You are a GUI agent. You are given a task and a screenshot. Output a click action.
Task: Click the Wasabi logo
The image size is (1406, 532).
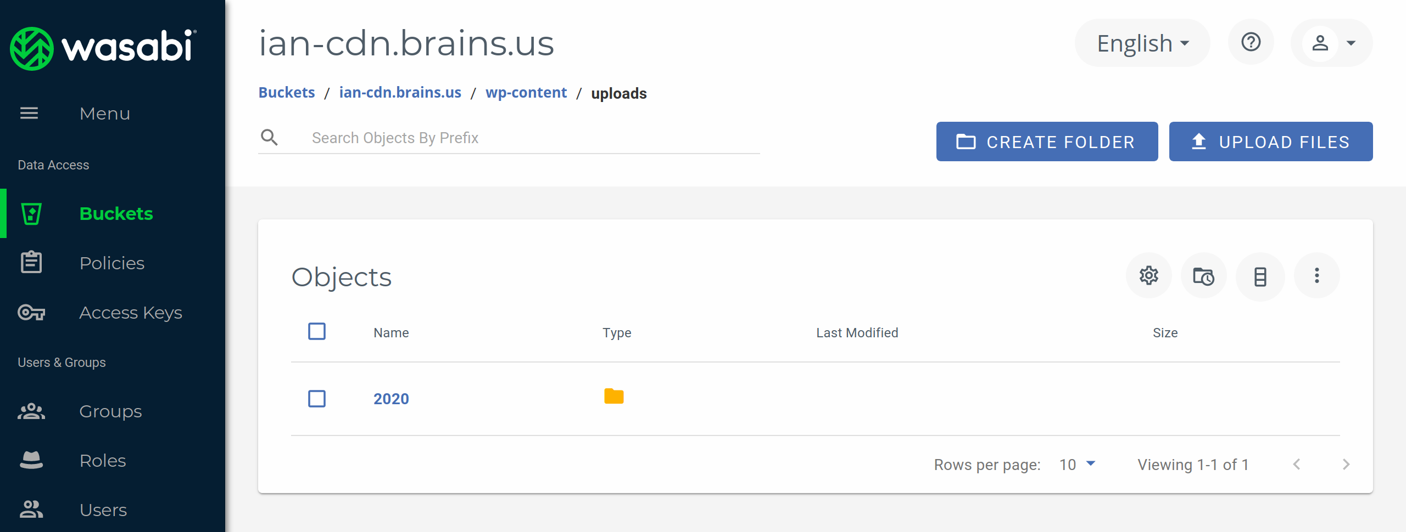tap(103, 48)
